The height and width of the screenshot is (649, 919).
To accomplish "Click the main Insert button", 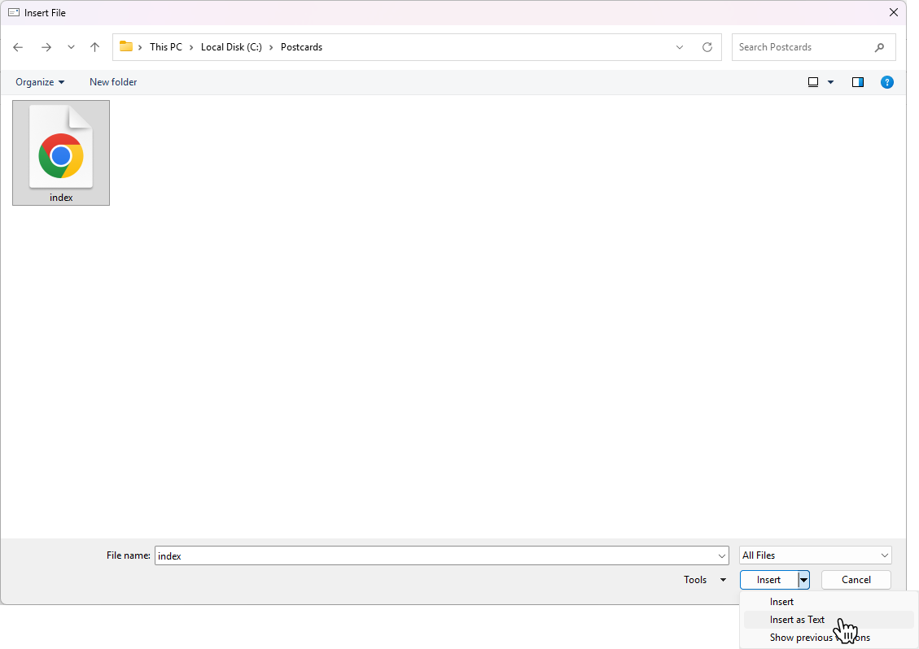I will pos(768,580).
